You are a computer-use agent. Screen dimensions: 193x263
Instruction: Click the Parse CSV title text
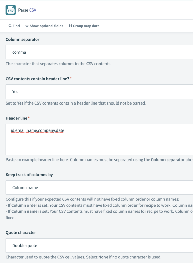[27, 10]
